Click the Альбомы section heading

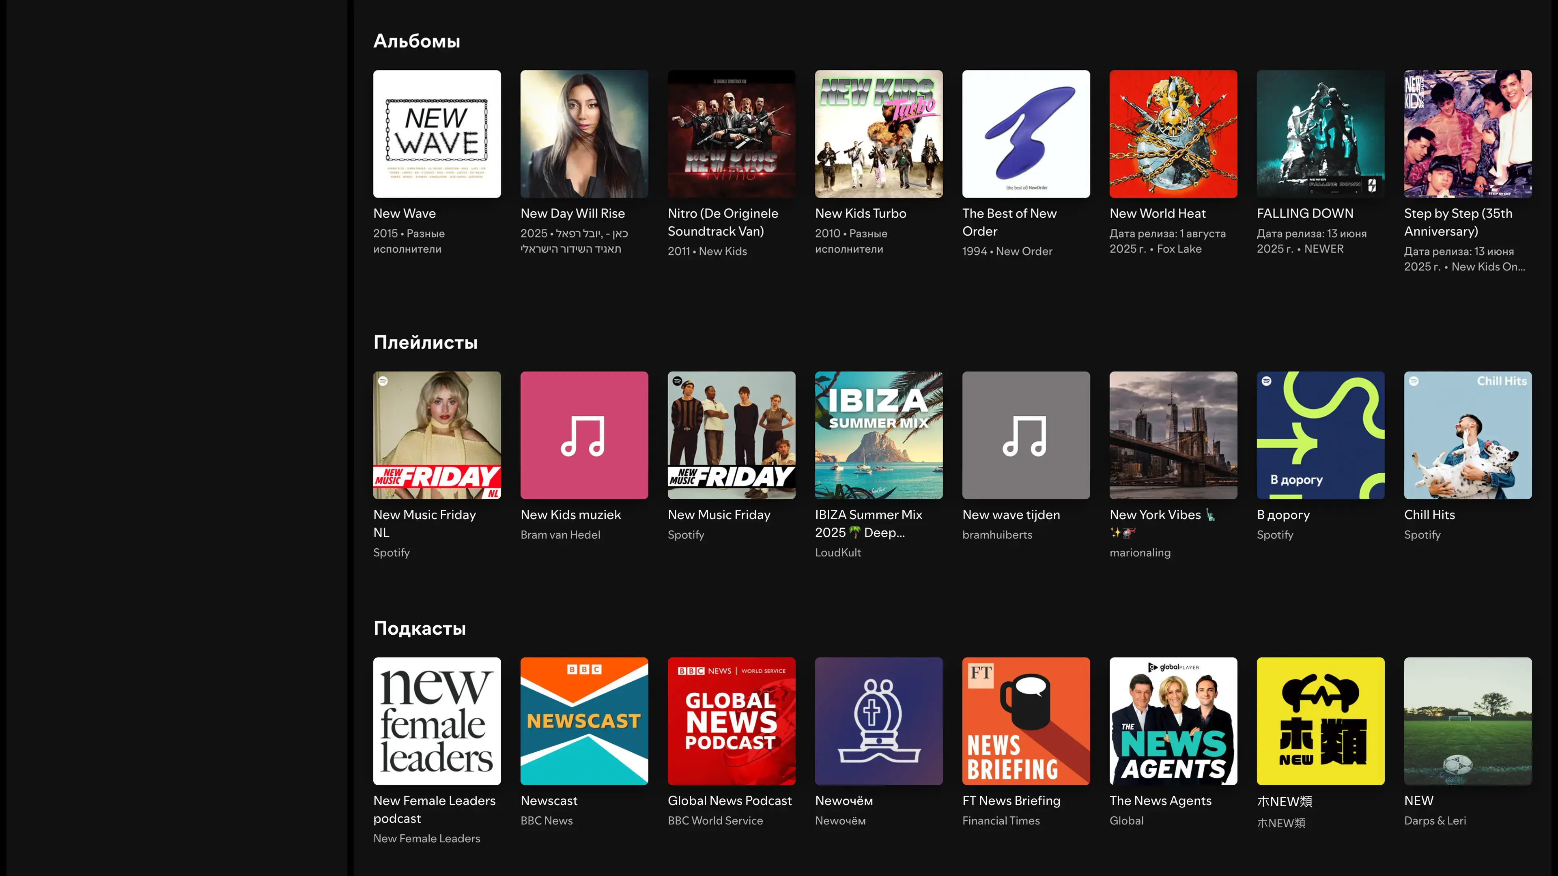tap(416, 41)
